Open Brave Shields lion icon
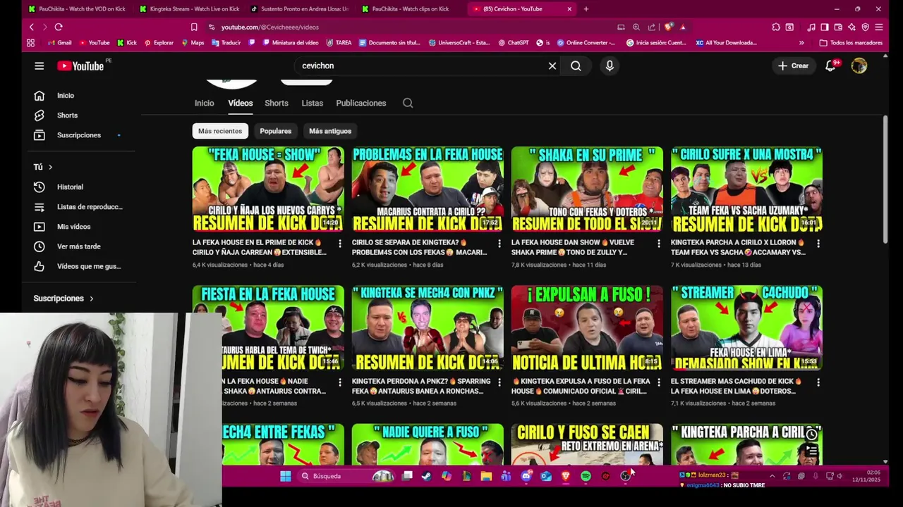This screenshot has height=507, width=903. [x=668, y=27]
